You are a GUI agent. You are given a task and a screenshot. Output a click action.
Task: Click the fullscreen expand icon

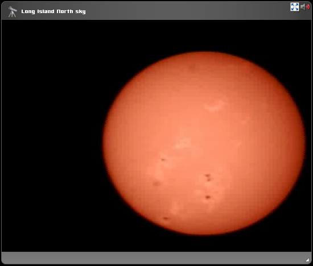[295, 7]
